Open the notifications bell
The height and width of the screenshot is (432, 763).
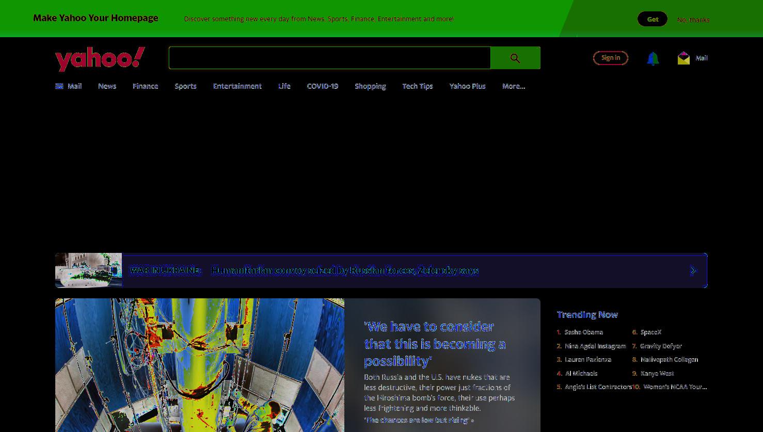(x=653, y=58)
